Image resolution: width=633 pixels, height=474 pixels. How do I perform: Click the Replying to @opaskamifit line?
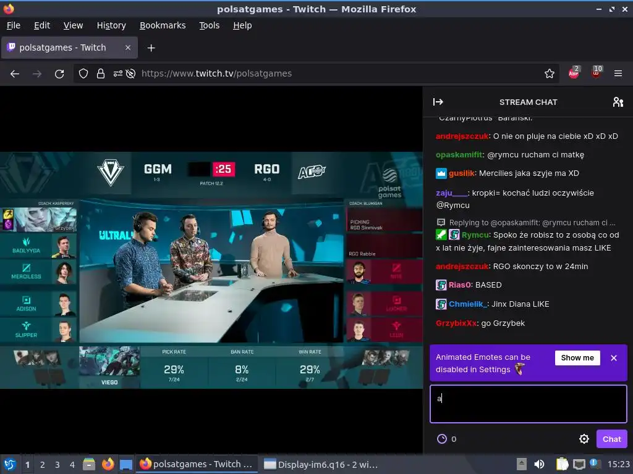(x=526, y=222)
